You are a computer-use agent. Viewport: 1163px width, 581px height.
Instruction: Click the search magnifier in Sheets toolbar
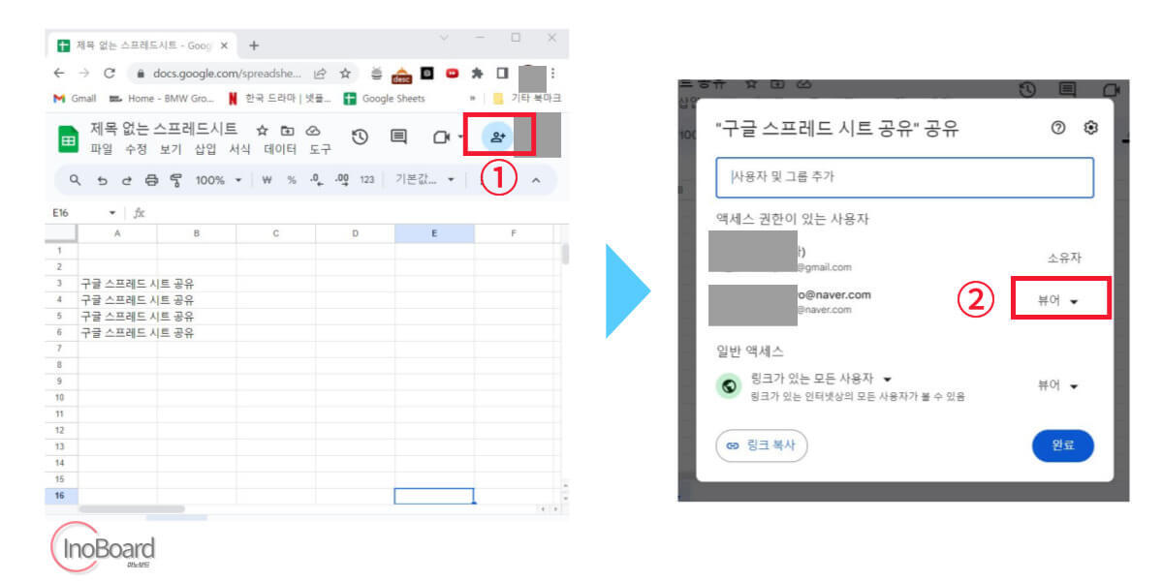click(x=76, y=180)
